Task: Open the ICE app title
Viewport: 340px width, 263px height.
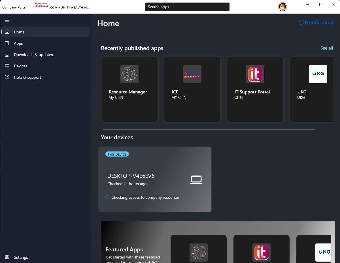Action: (175, 92)
